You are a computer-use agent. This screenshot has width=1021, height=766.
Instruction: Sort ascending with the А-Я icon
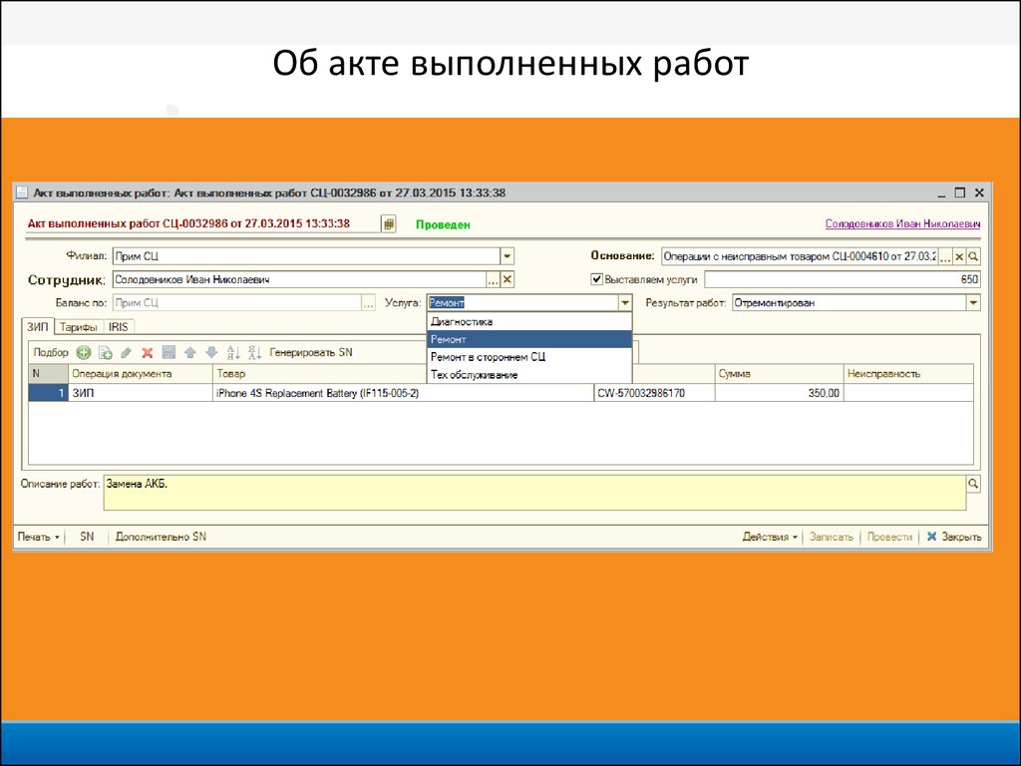click(x=233, y=352)
